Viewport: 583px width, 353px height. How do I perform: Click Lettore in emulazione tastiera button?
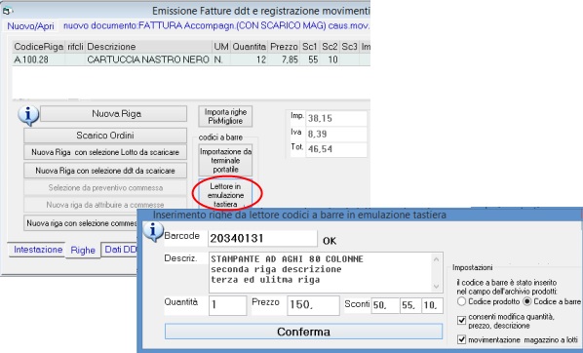225,195
